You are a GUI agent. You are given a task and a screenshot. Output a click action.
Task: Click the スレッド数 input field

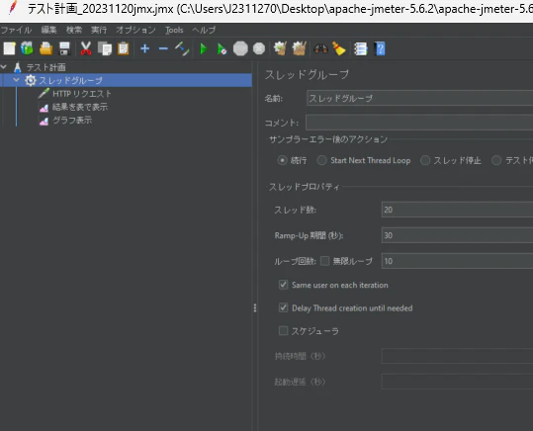[457, 210]
